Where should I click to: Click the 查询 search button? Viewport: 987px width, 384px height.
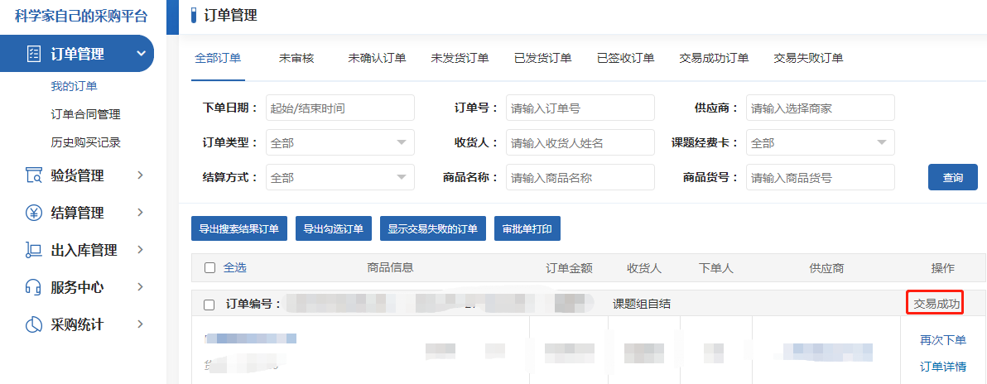(x=952, y=177)
